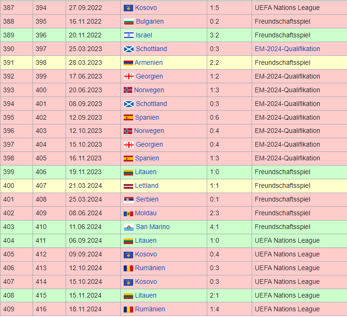This screenshot has width=347, height=317.
Task: Open the Moldau link
Action: point(145,213)
